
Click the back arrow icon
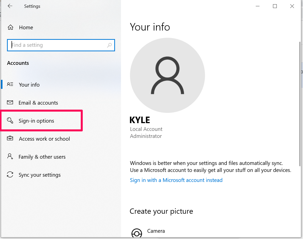point(10,6)
